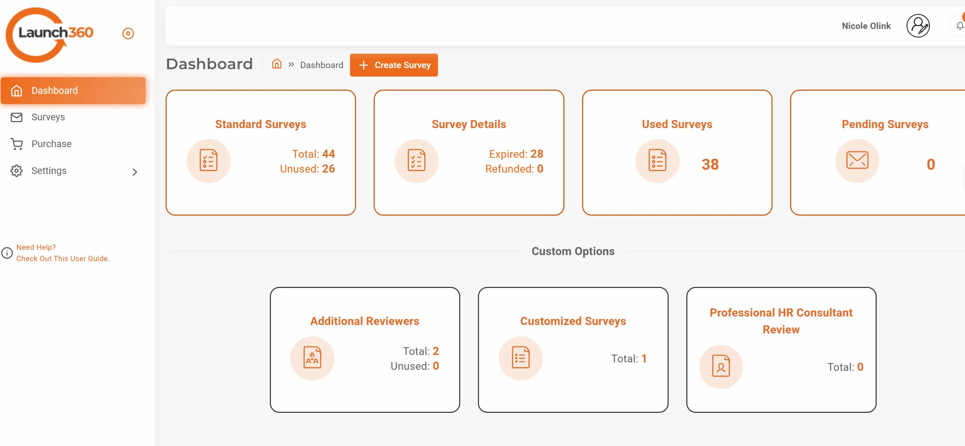This screenshot has width=965, height=446.
Task: Click the Settings gear icon
Action: pyautogui.click(x=17, y=171)
